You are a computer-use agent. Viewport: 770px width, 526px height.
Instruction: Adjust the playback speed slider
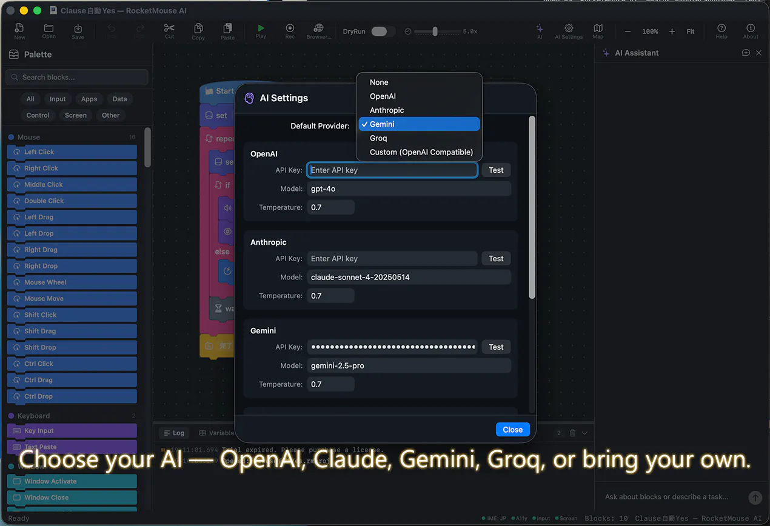coord(436,32)
